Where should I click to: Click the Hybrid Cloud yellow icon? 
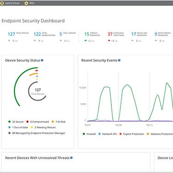2,3
